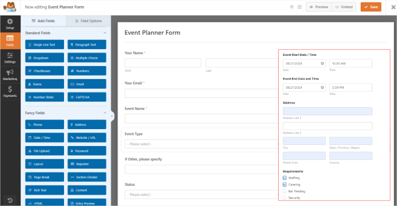This screenshot has height=206, width=397.
Task: Add a Paragraph Text field
Action: coord(87,45)
